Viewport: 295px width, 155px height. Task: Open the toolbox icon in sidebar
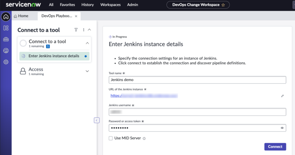point(6,40)
